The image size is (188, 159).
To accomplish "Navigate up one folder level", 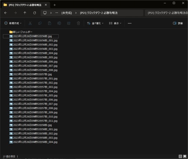I will pyautogui.click(x=25, y=13).
